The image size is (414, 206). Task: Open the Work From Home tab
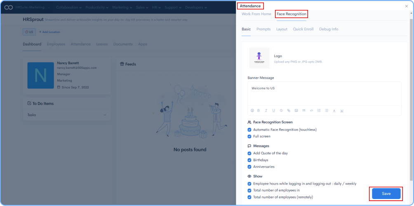click(x=256, y=14)
